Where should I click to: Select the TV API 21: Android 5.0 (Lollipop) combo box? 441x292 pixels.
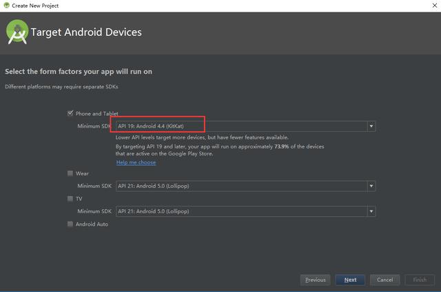coord(245,211)
